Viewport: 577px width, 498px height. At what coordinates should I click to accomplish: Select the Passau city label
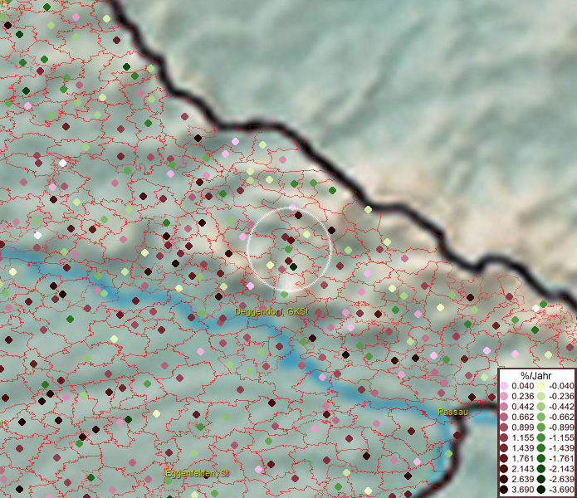pos(453,413)
